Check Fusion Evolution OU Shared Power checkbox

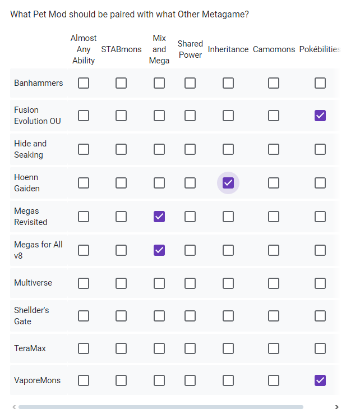tap(190, 116)
